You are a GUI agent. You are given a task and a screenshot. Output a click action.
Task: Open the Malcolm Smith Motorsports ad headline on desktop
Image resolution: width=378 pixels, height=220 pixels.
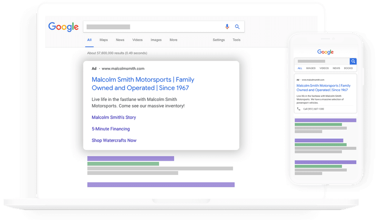[x=143, y=84]
